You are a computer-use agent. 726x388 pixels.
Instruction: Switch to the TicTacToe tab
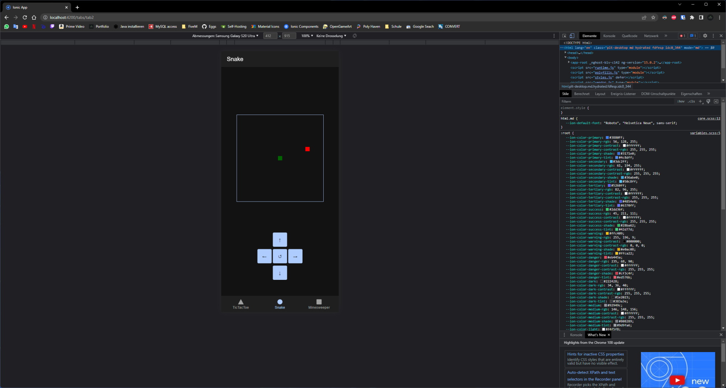click(241, 304)
